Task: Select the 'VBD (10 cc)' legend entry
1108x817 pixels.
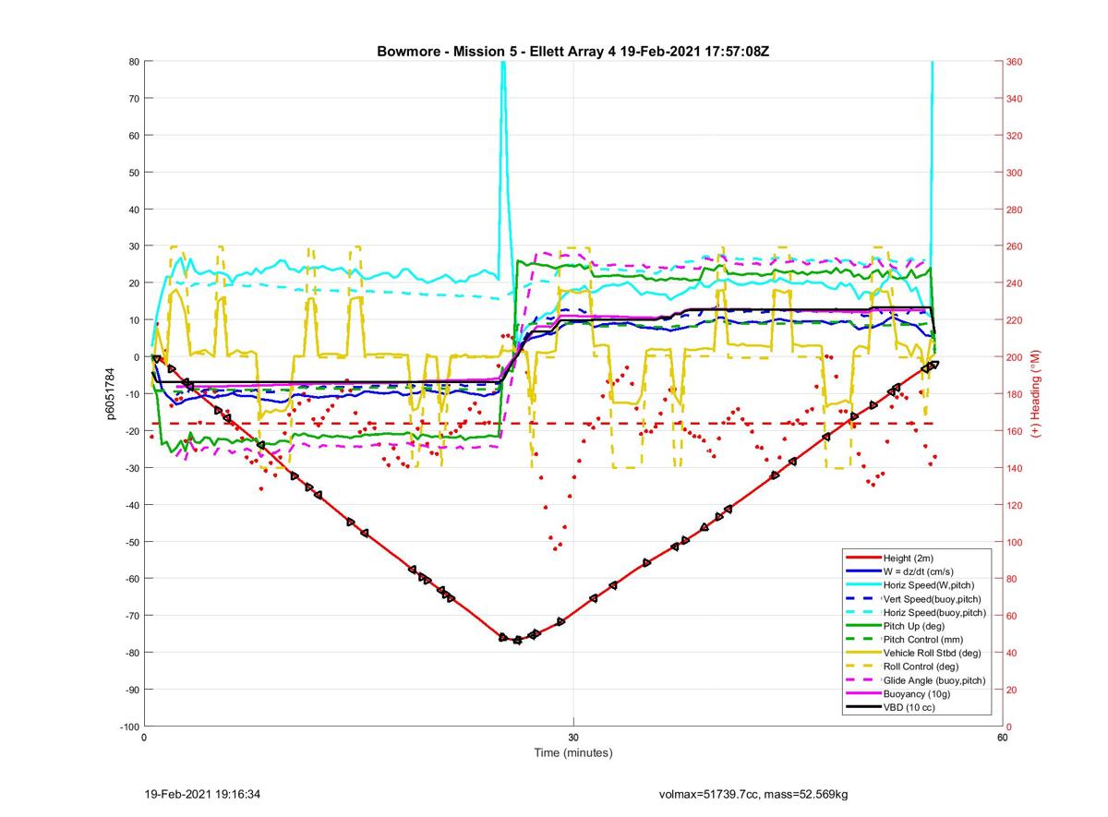Action: tap(909, 707)
